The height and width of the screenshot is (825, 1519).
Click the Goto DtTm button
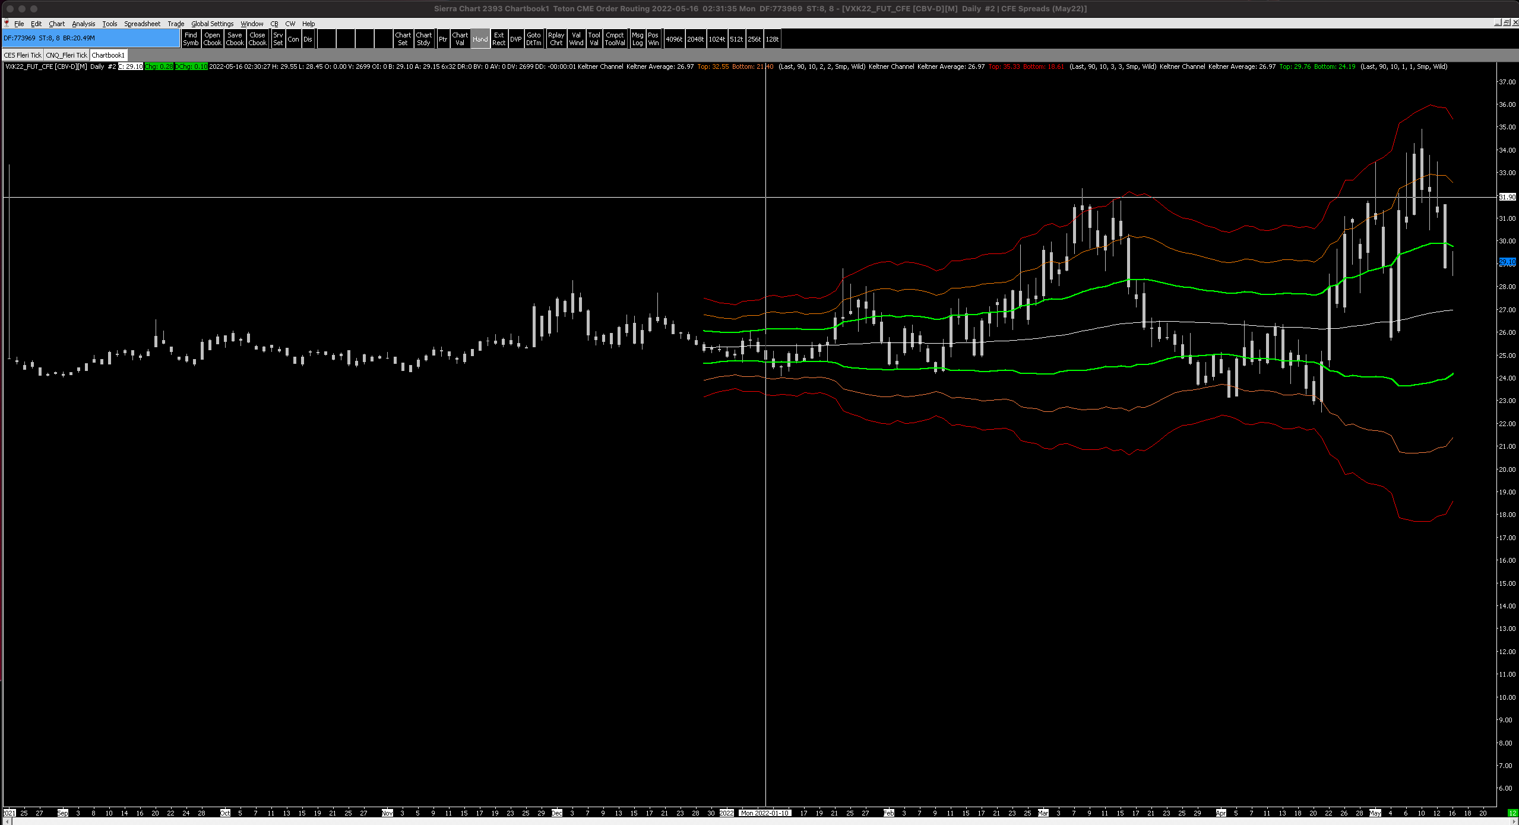point(533,39)
